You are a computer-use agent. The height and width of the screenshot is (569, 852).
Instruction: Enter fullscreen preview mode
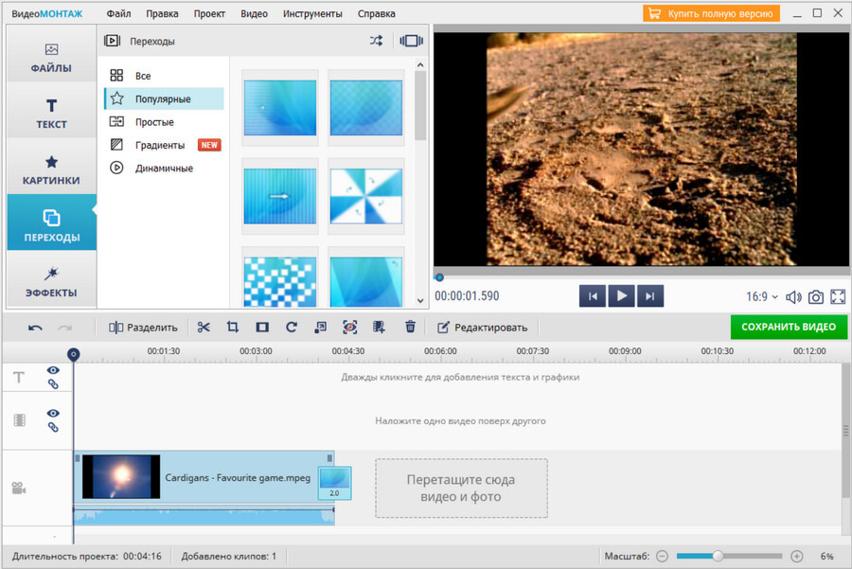pyautogui.click(x=838, y=296)
